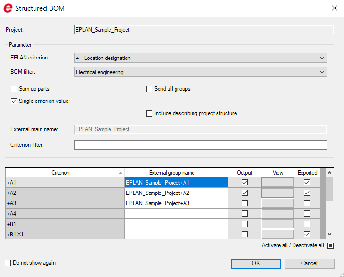This screenshot has width=344, height=277.
Task: Click the table vertical scrollbar thumb
Action: coord(329,189)
